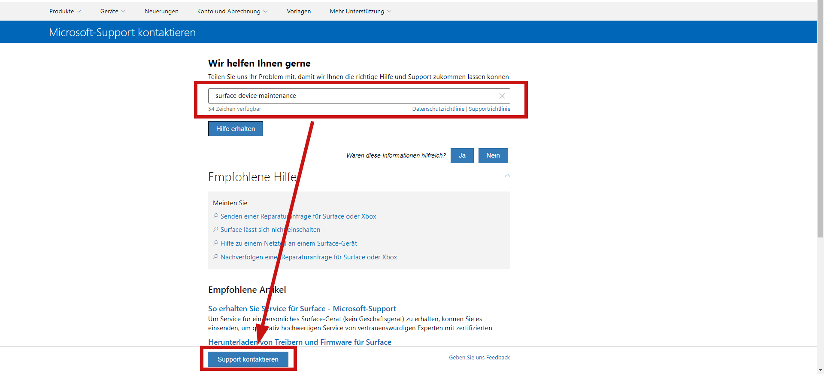Image resolution: width=824 pixels, height=374 pixels.
Task: Answer Nein to helpful question
Action: coord(493,155)
